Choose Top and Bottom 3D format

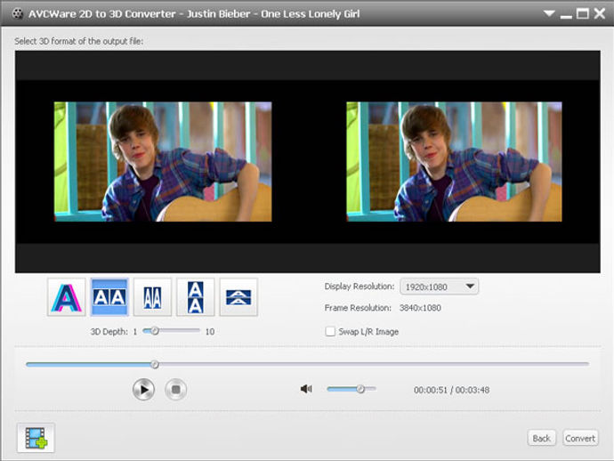(196, 297)
